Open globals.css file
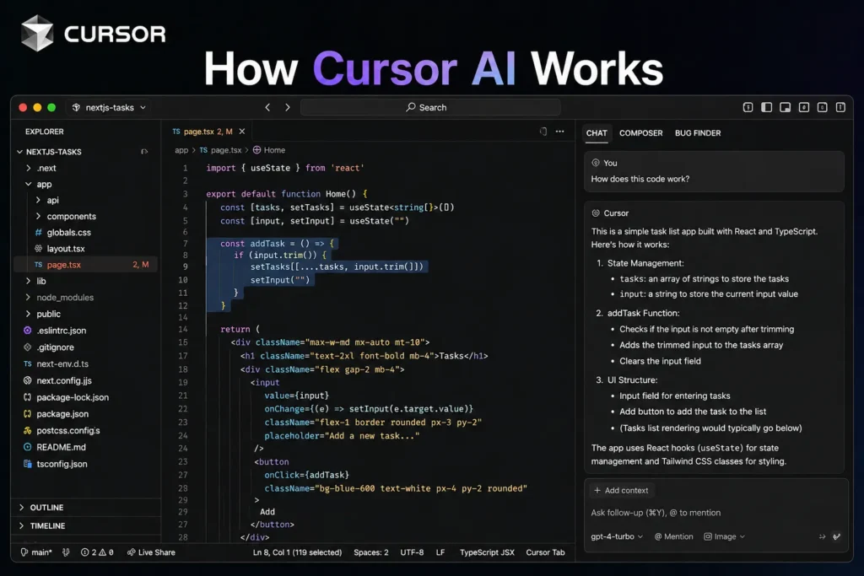The image size is (864, 576). [68, 233]
